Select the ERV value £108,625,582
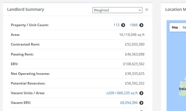 point(134,64)
